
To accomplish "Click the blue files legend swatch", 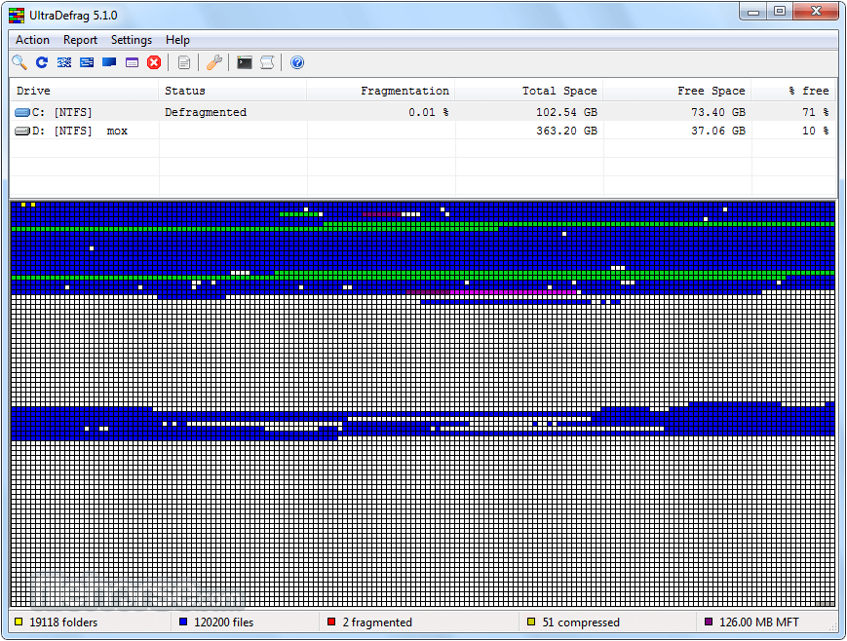I will [183, 622].
